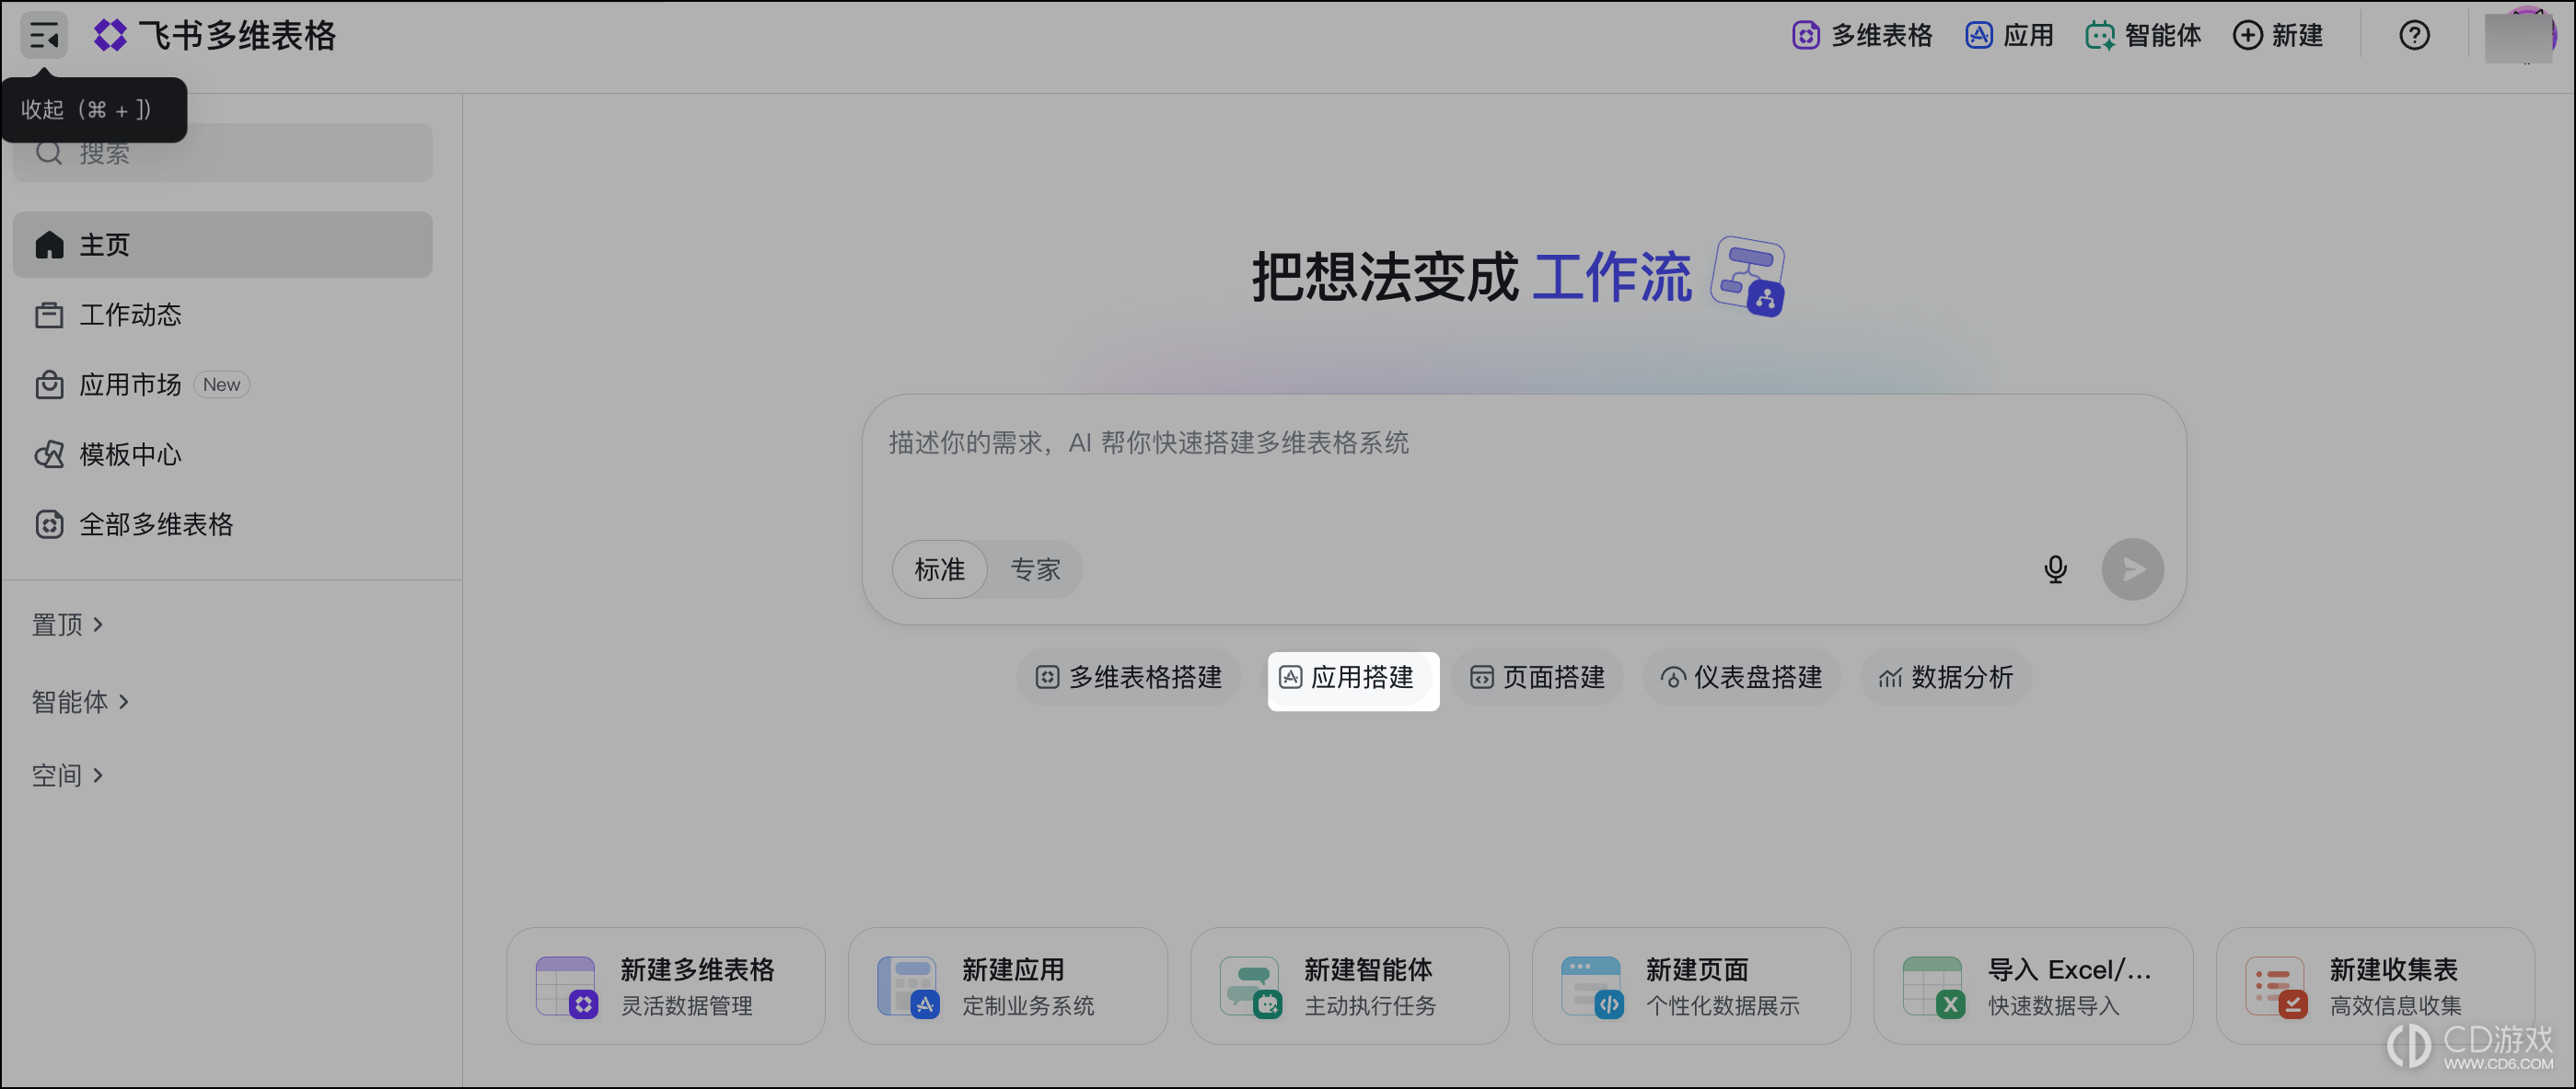Click 智能体 in top toolbar
Viewport: 2576px width, 1089px height.
pos(2143,36)
